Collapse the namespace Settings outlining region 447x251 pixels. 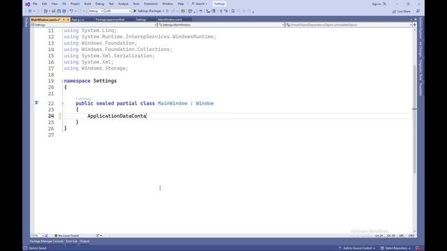tap(62, 81)
